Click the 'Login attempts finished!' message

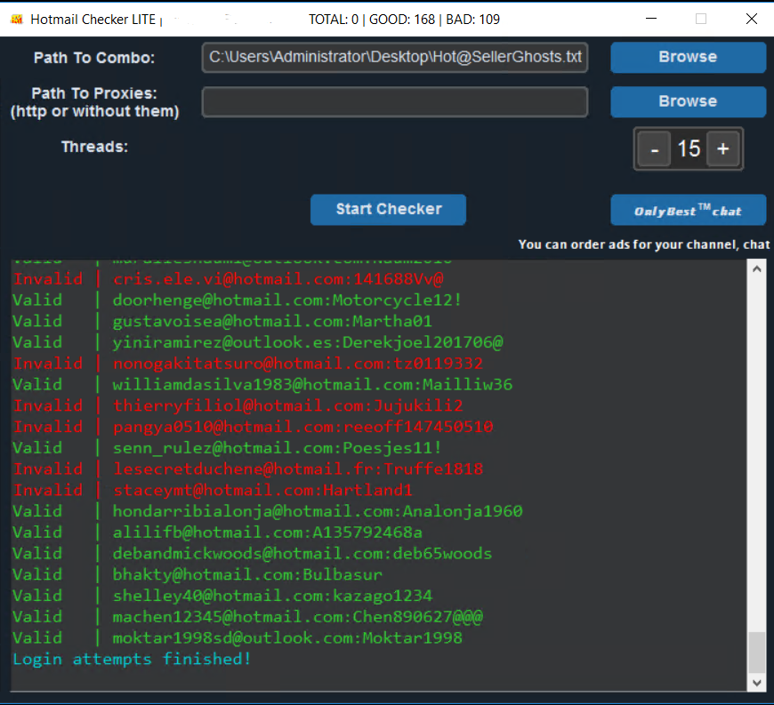click(132, 659)
